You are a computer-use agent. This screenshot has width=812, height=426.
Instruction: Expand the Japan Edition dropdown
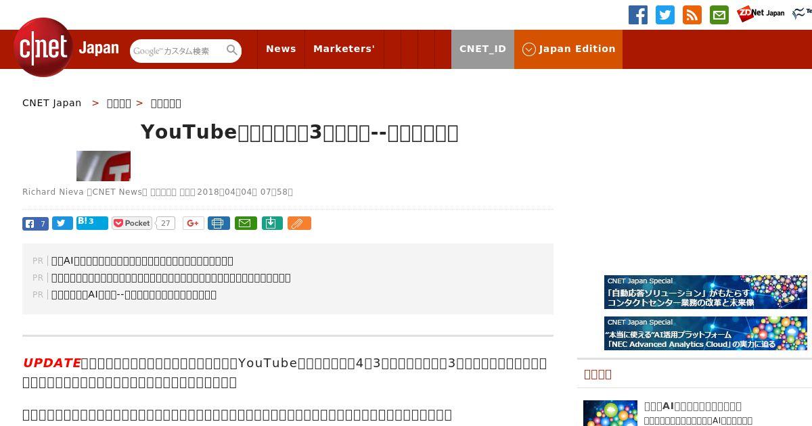coord(568,49)
